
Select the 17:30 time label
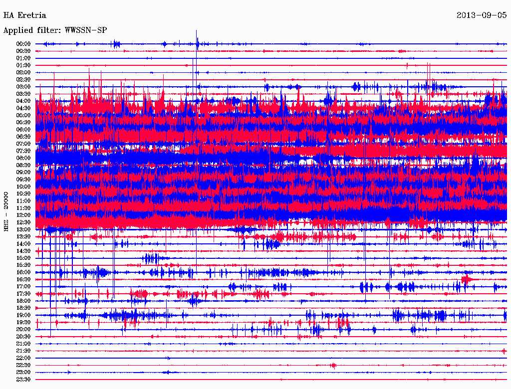point(23,294)
